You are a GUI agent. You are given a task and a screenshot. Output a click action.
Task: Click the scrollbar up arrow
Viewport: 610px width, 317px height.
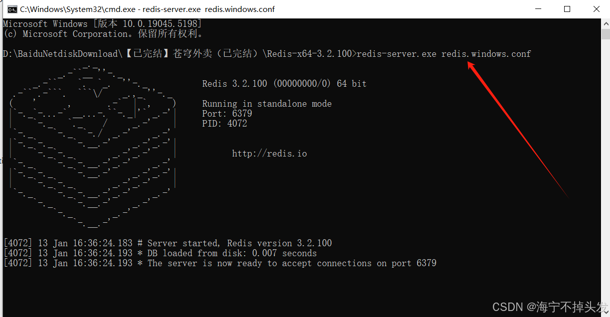point(606,23)
